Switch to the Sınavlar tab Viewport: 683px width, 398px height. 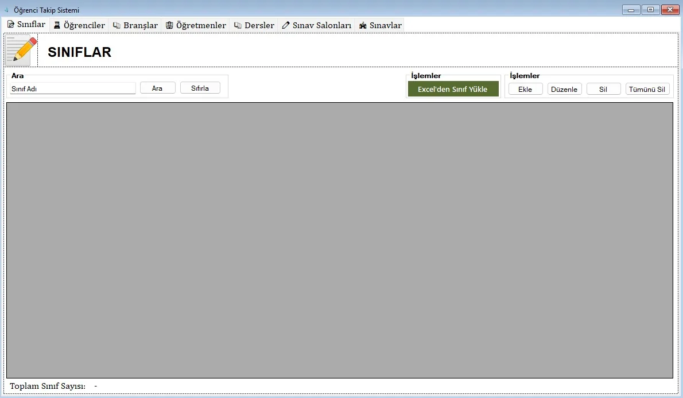[x=380, y=25]
